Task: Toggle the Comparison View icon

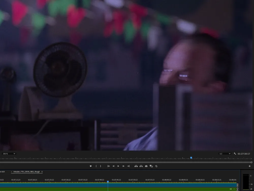Action: (151, 166)
